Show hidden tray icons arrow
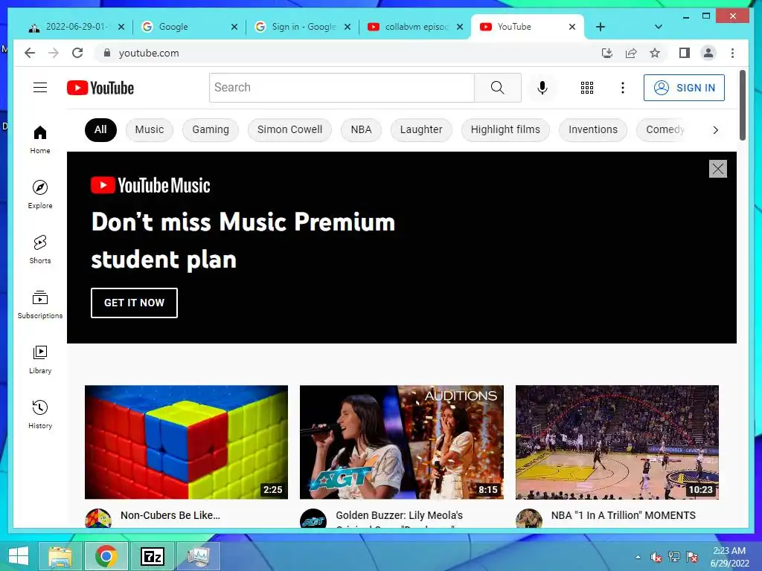 point(638,557)
